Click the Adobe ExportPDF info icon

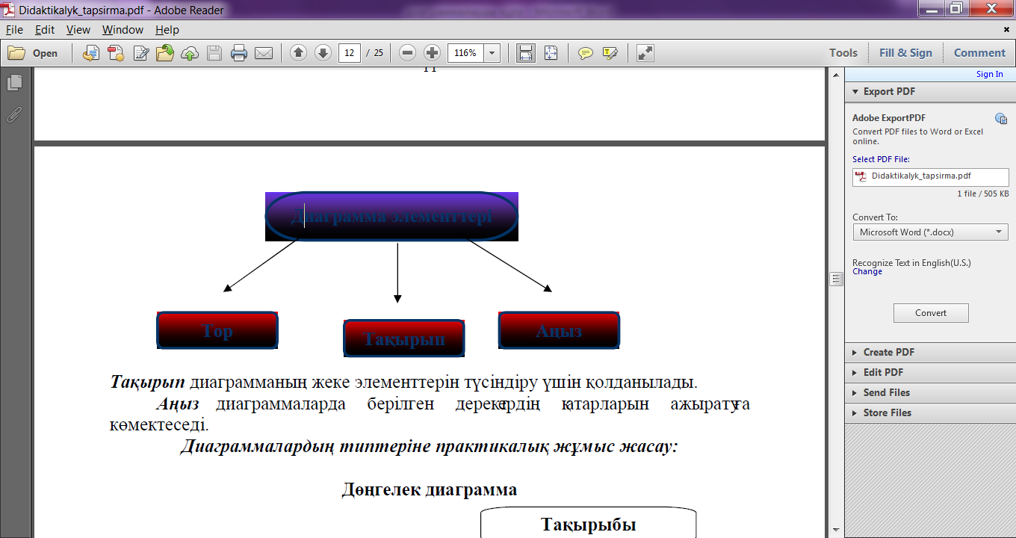click(1001, 118)
